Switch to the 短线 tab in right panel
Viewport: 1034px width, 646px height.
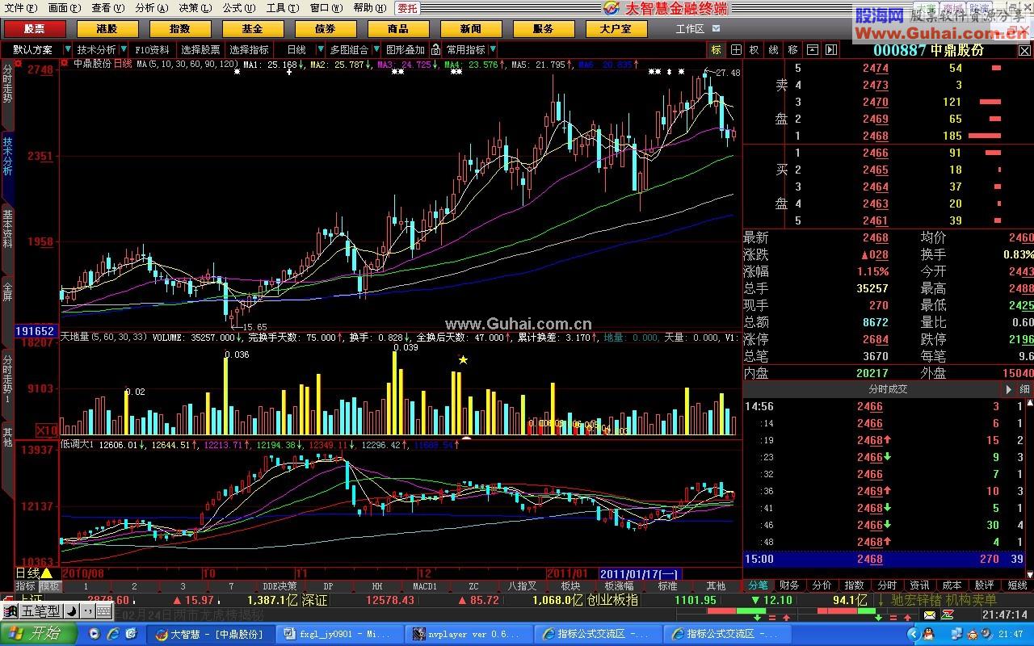(x=1017, y=585)
